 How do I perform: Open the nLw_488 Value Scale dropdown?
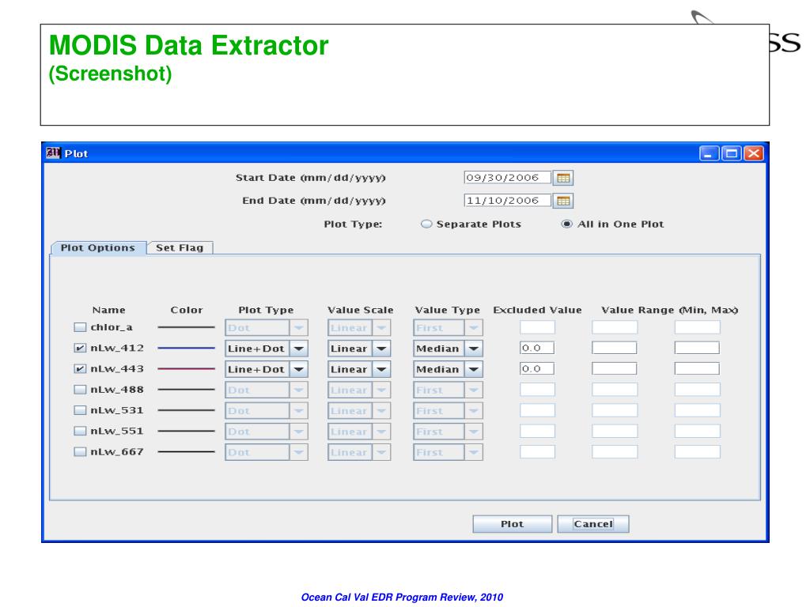tap(359, 390)
